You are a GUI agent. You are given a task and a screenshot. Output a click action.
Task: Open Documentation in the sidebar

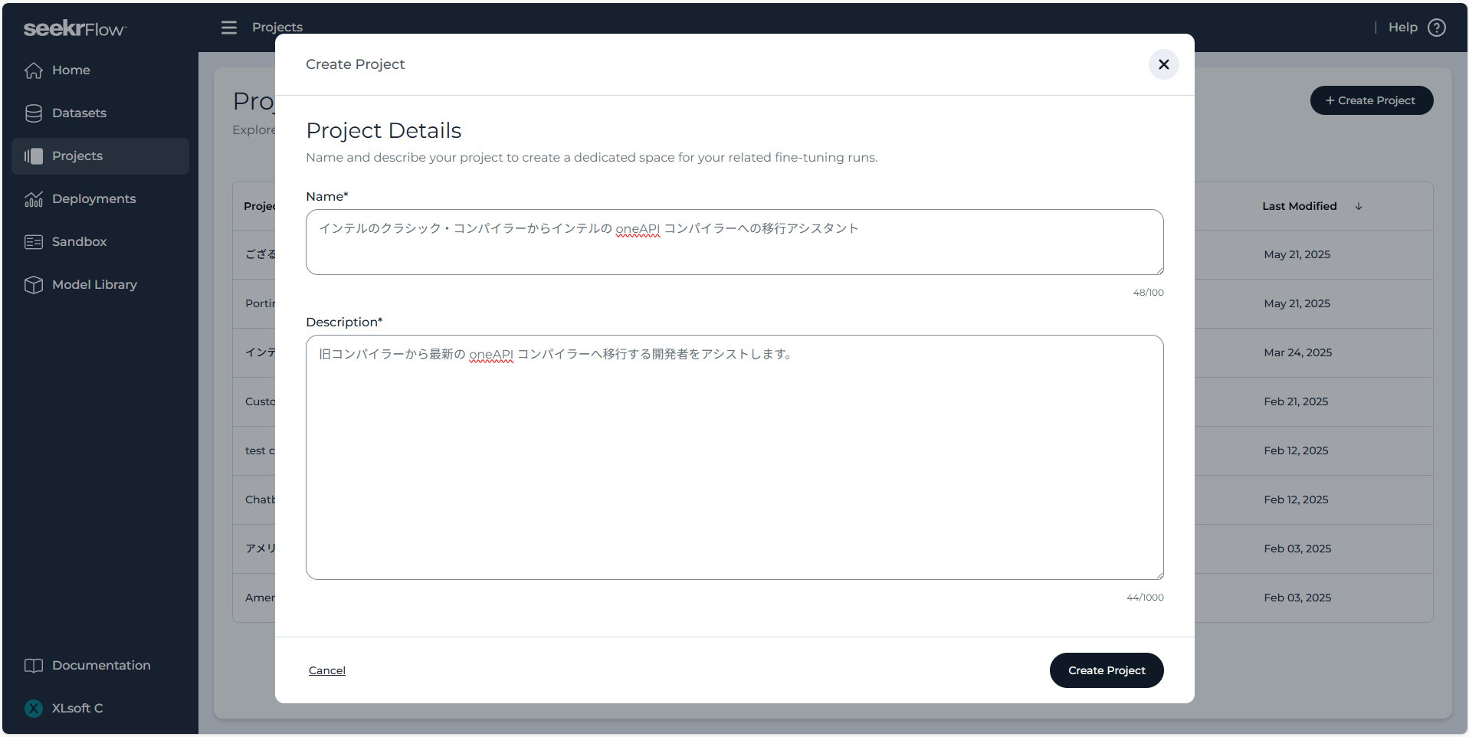tap(100, 666)
